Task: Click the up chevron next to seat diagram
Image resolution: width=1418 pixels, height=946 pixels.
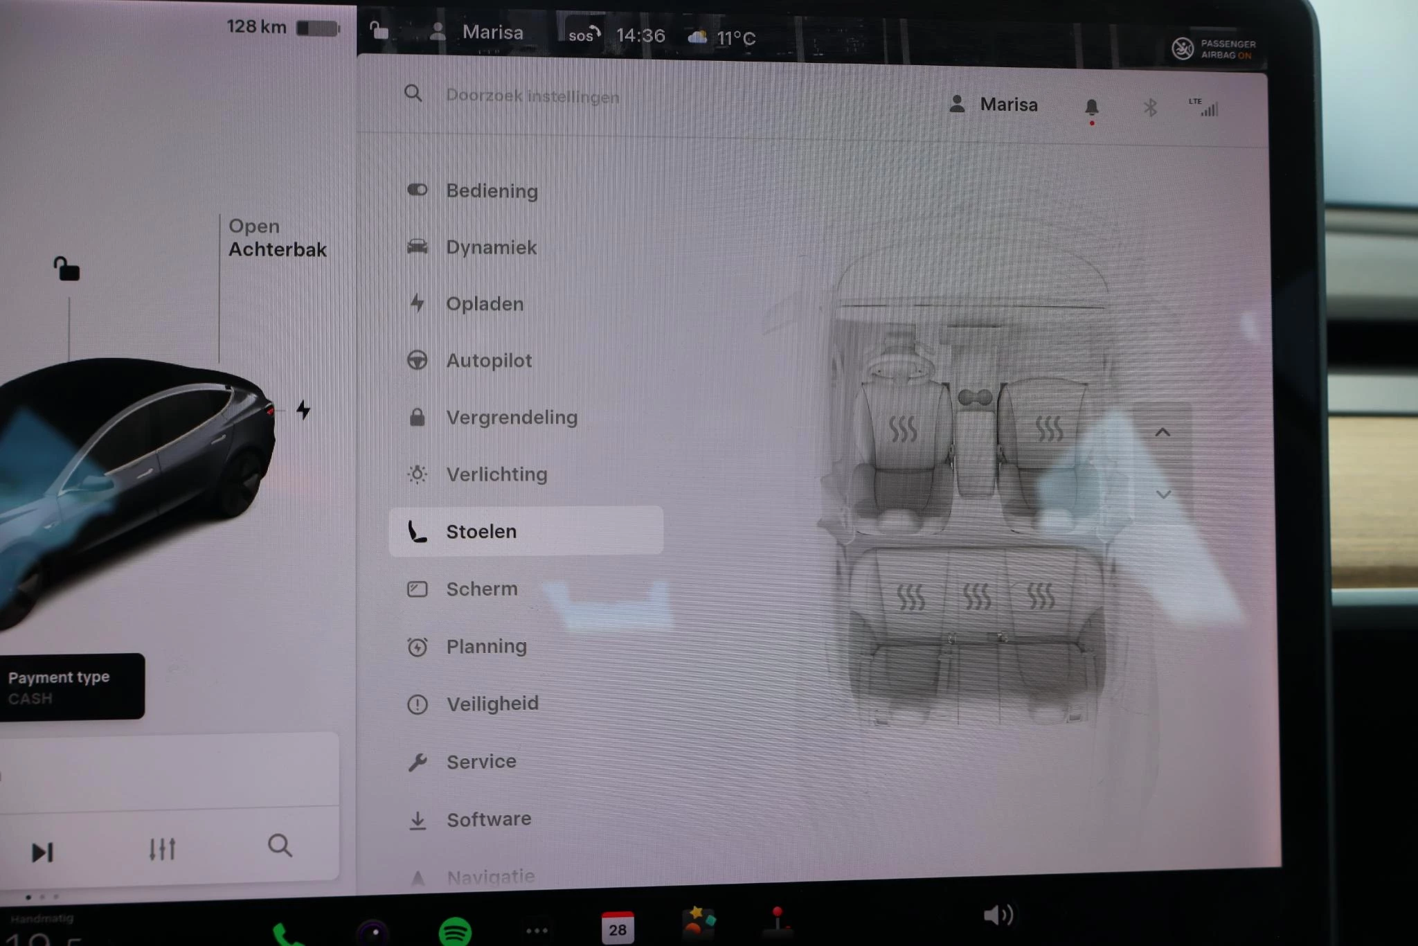Action: (x=1164, y=431)
